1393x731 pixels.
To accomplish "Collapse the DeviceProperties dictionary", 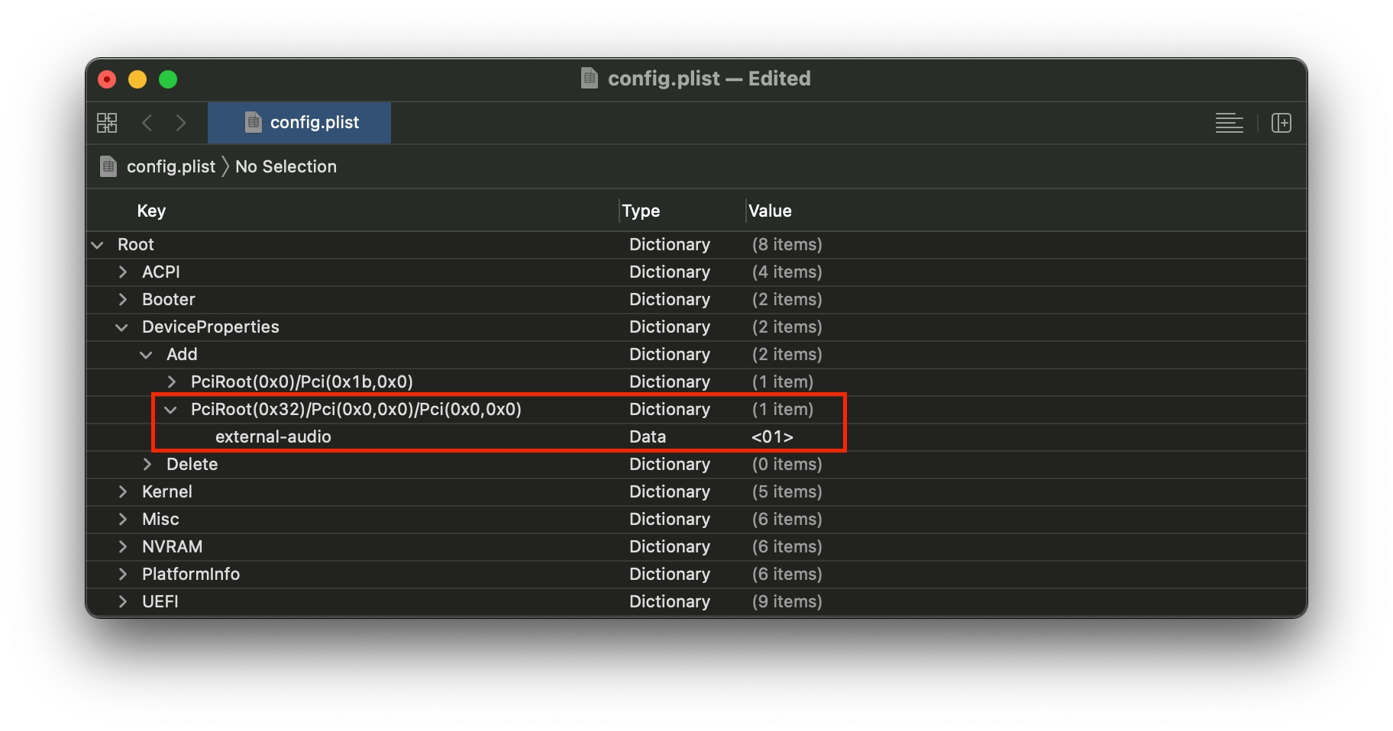I will click(121, 327).
